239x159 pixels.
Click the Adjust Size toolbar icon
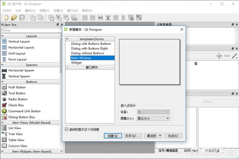[139, 18]
